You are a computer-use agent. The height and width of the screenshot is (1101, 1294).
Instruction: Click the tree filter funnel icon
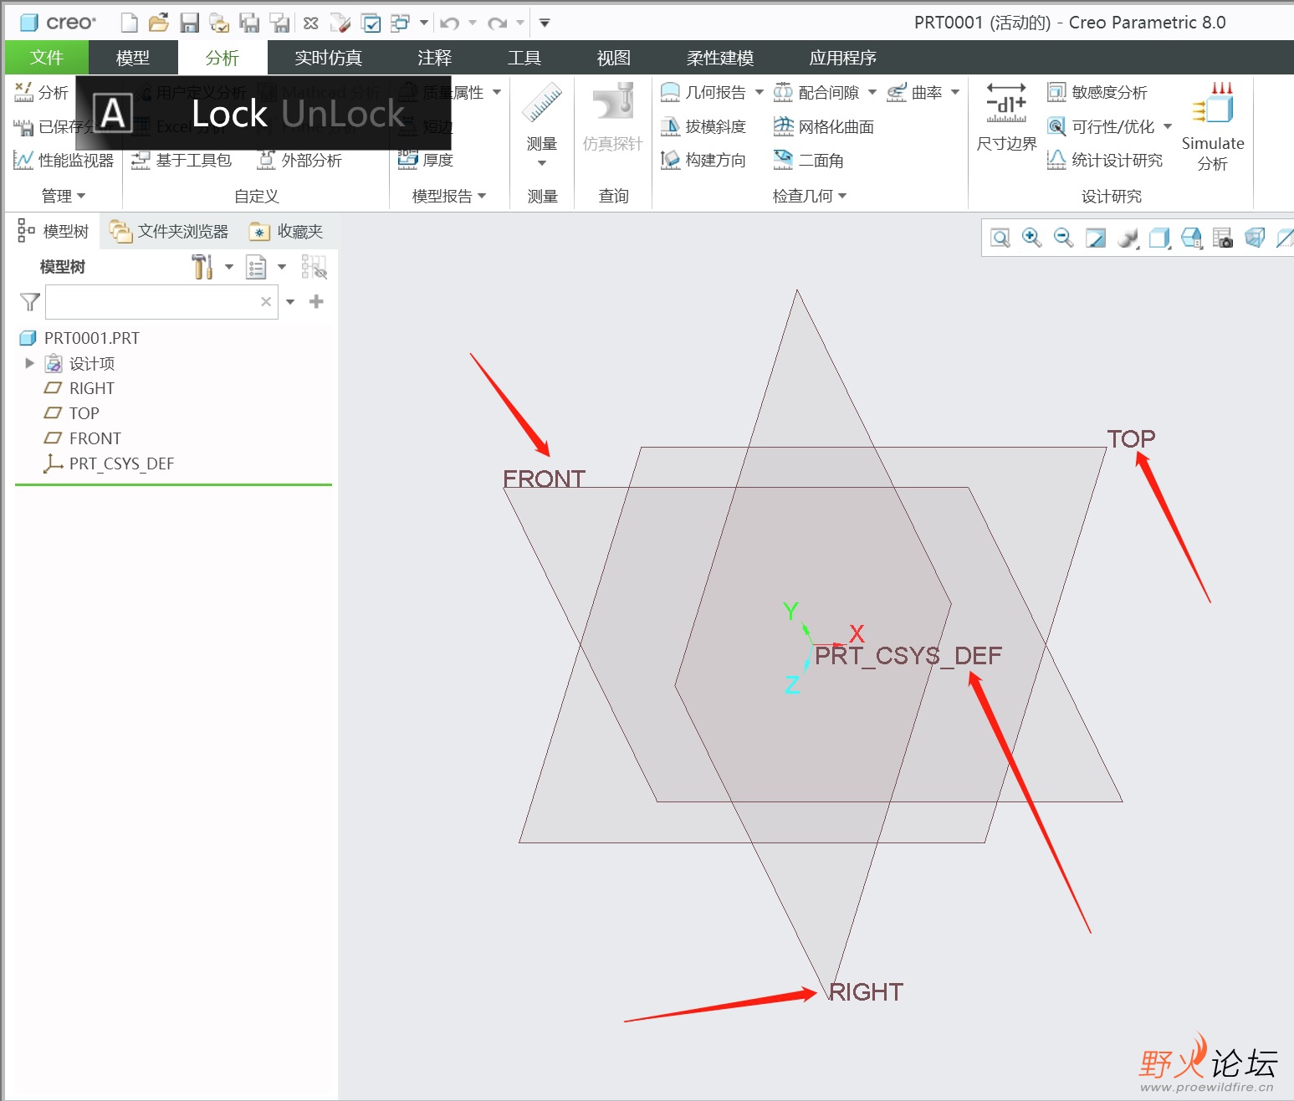(29, 301)
